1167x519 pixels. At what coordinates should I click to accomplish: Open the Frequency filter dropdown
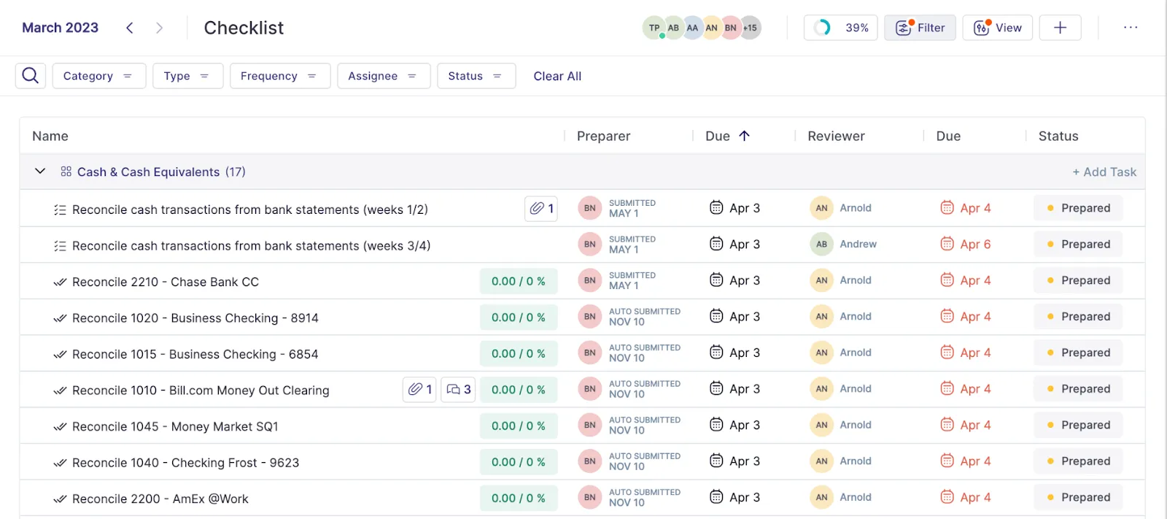(x=280, y=76)
